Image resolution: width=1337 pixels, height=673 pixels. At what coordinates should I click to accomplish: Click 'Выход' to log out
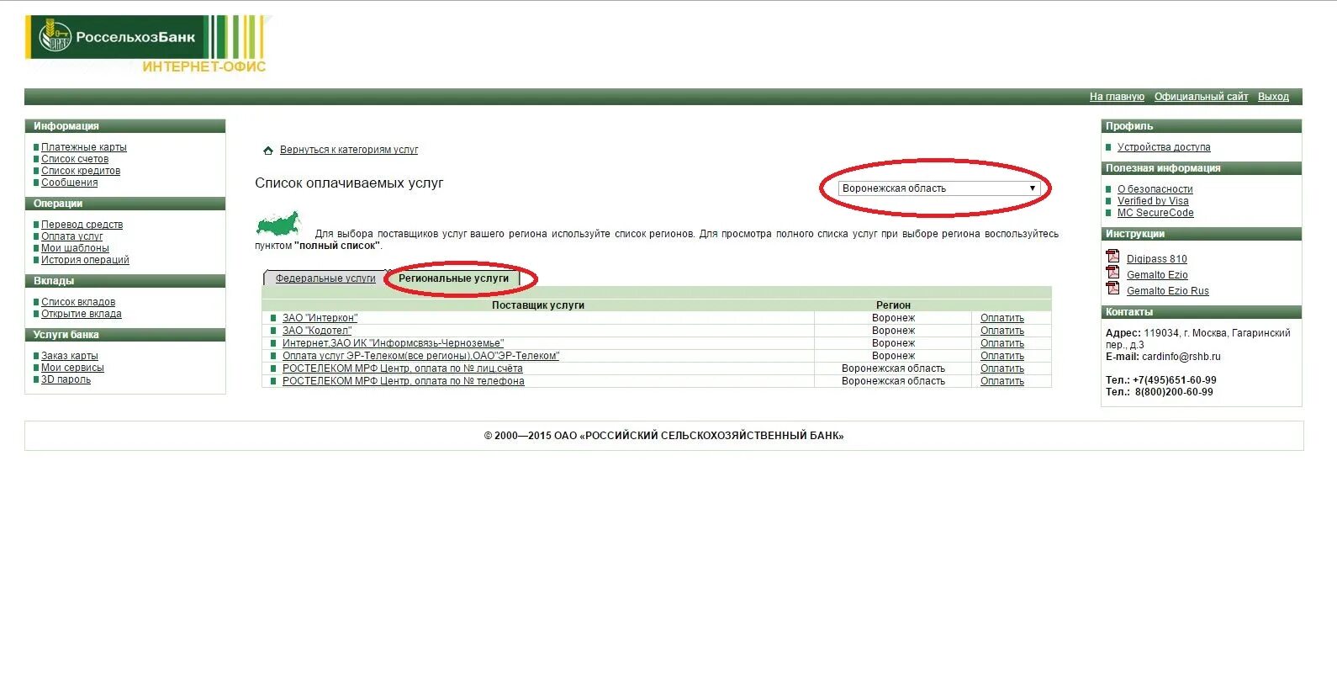tap(1273, 97)
